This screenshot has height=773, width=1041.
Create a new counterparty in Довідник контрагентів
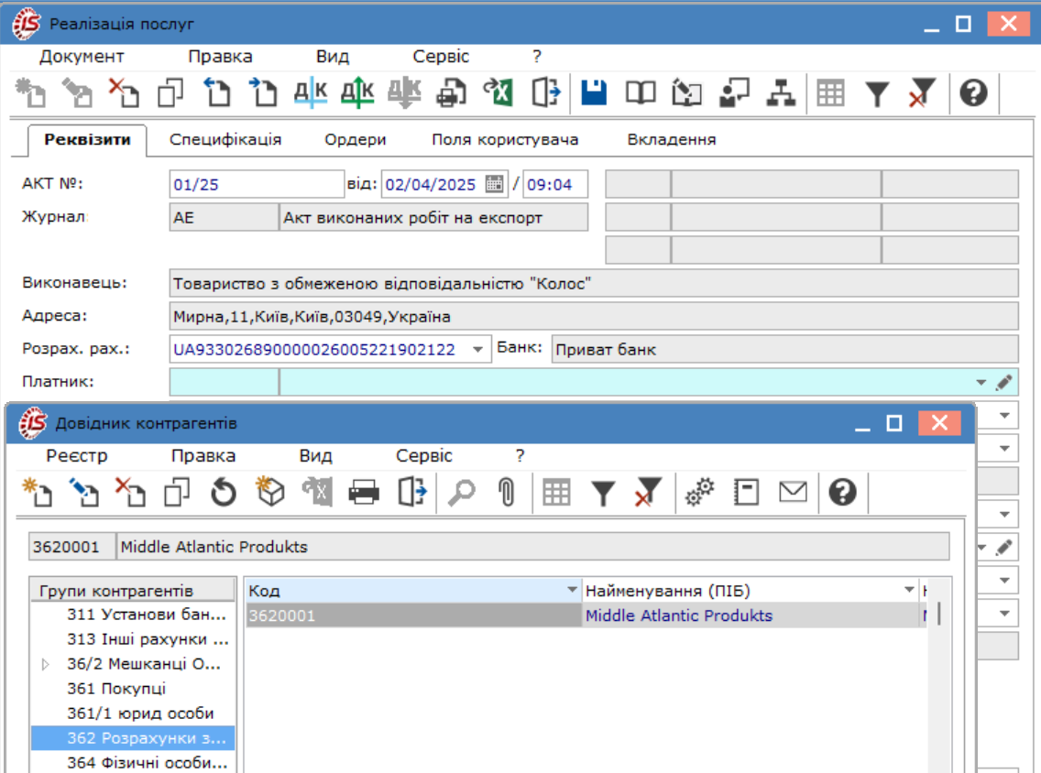click(38, 493)
